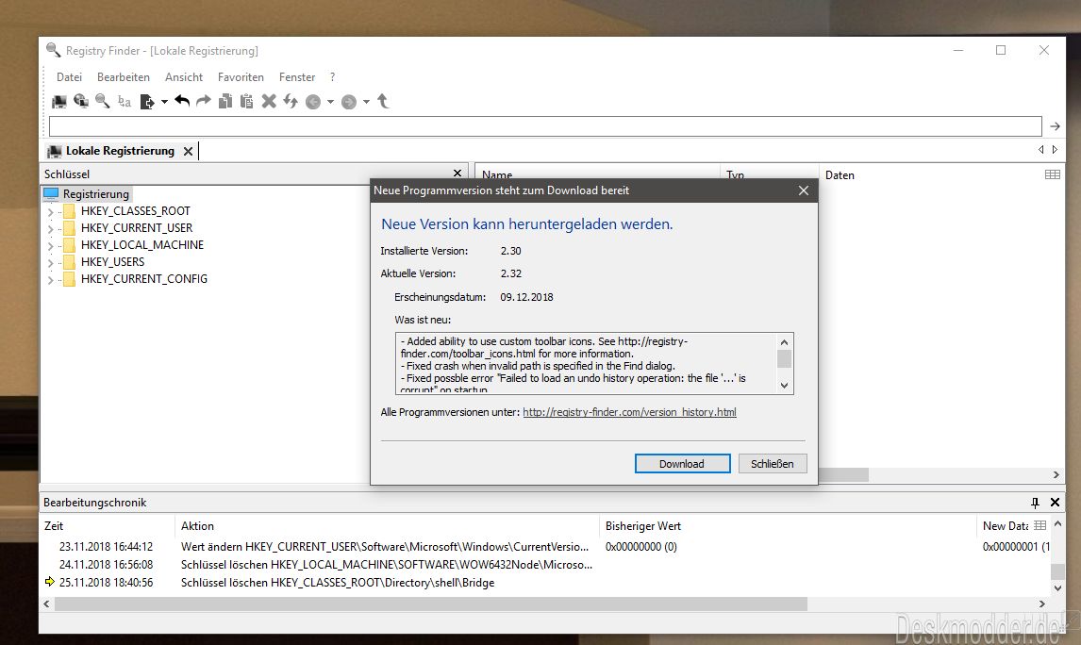Expand HKEY_CLASSES_ROOT node

[x=50, y=211]
